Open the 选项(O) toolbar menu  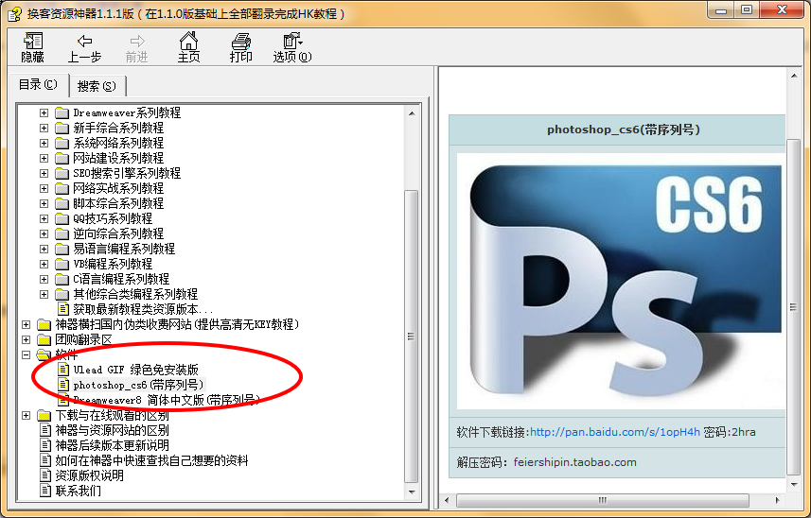[292, 47]
